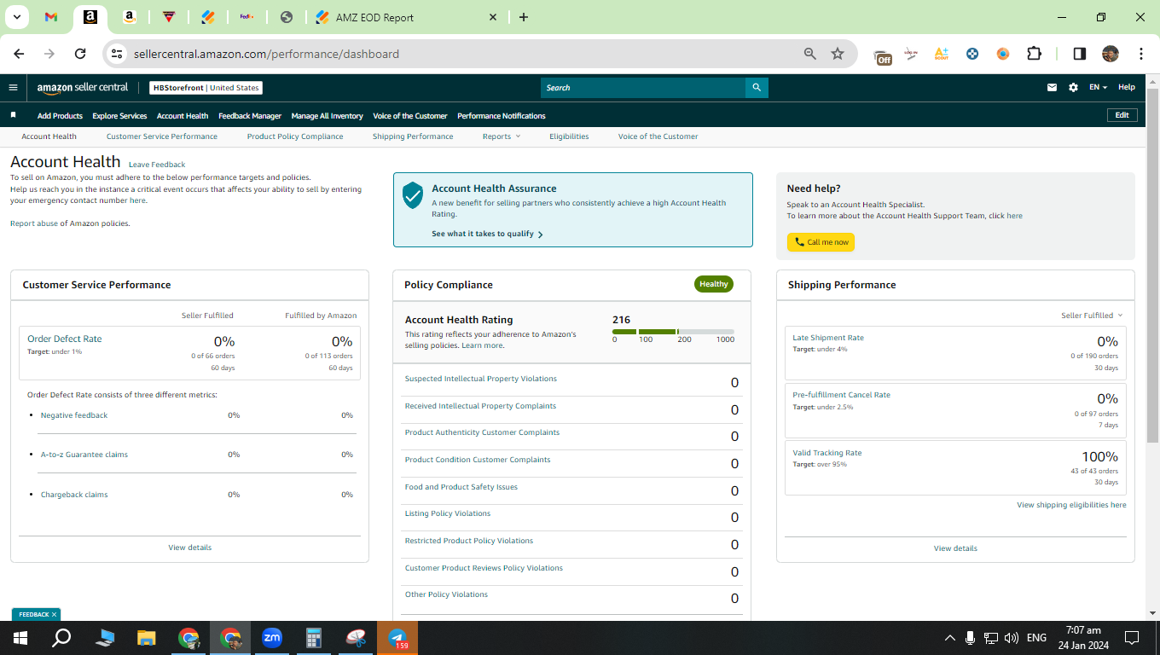Viewport: 1160px width, 655px height.
Task: Go to the Product Policy Compliance tab
Action: pyautogui.click(x=295, y=136)
